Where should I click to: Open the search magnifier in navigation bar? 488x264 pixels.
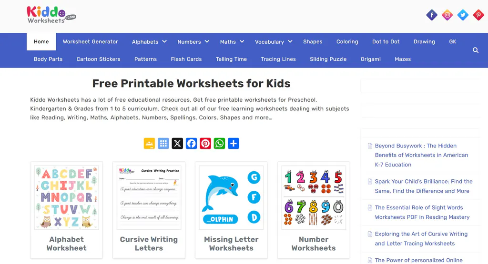pos(476,50)
